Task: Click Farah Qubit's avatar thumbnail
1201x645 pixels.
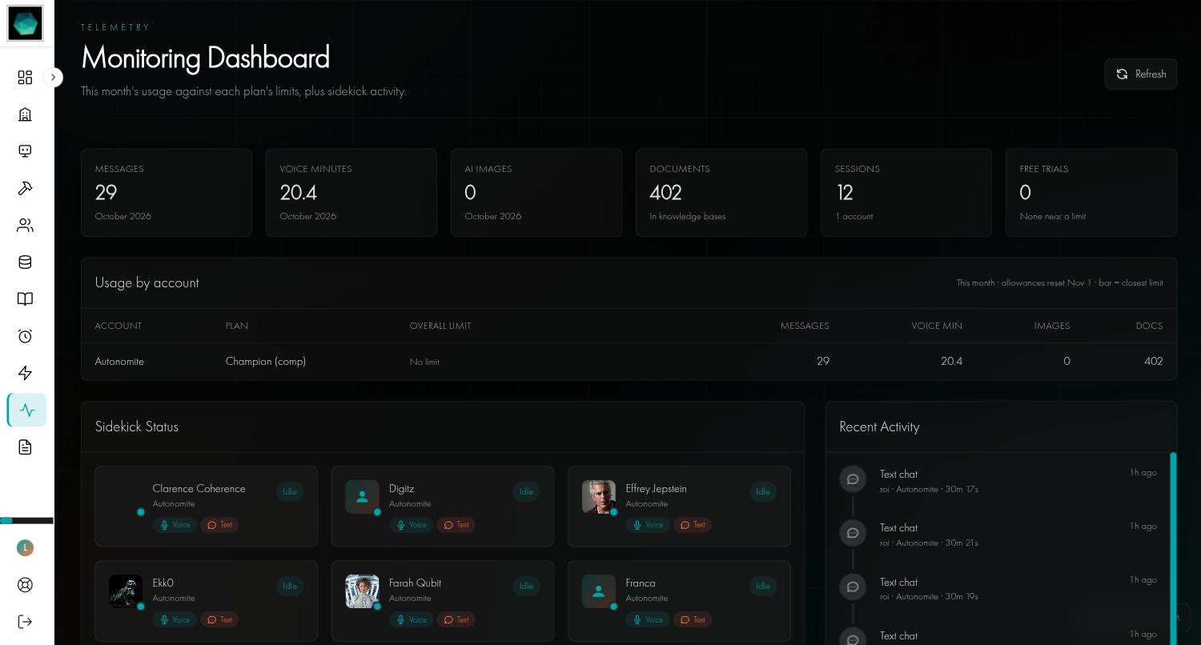Action: point(362,591)
